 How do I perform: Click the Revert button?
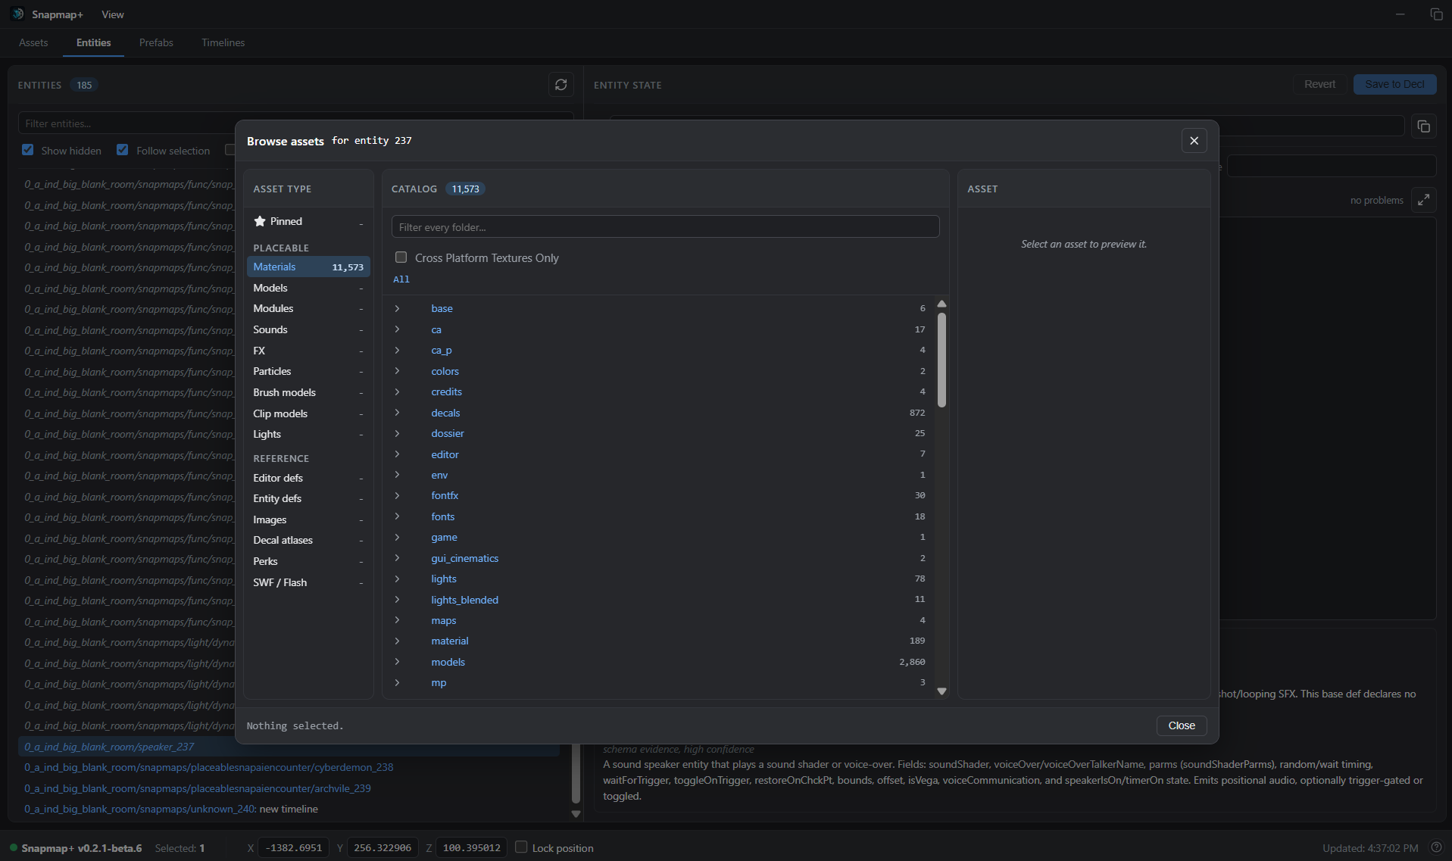[1319, 84]
